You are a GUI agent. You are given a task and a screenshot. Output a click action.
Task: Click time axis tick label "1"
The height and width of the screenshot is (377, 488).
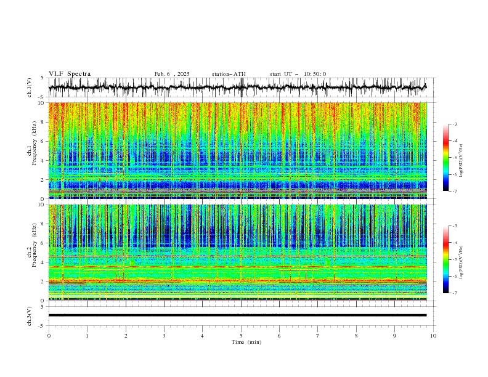click(x=87, y=336)
